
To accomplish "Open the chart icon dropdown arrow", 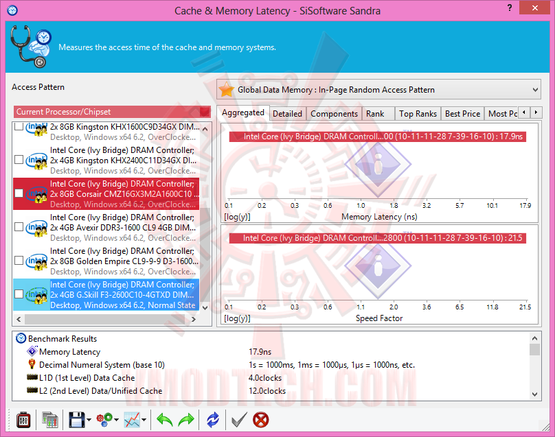I will click(144, 420).
